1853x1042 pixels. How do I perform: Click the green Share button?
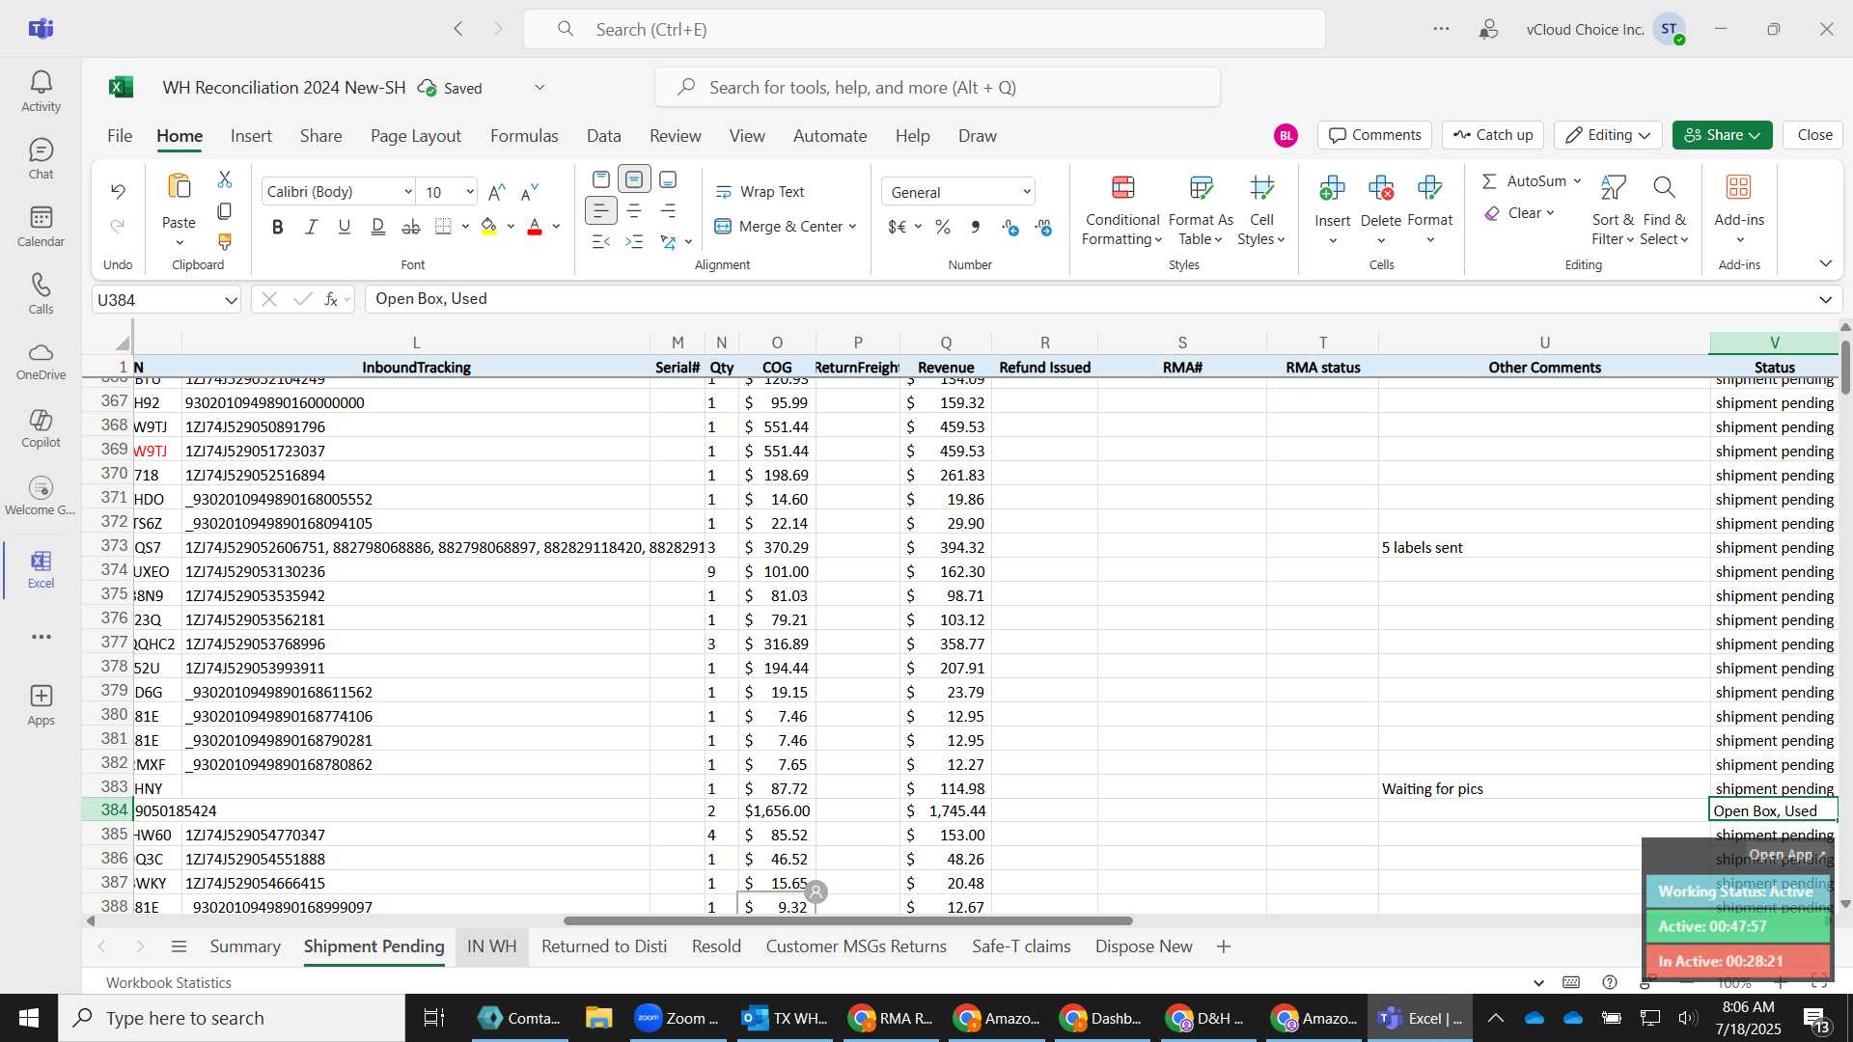(1722, 135)
